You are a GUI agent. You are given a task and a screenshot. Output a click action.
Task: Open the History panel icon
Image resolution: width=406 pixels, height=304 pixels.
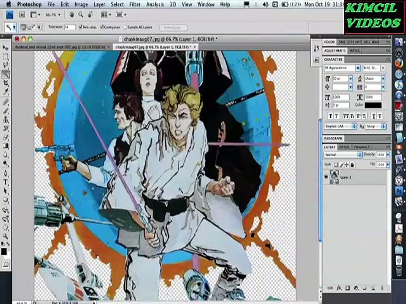(316, 48)
